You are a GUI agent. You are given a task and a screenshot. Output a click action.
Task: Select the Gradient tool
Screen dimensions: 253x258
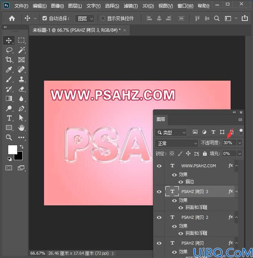pyautogui.click(x=9, y=99)
